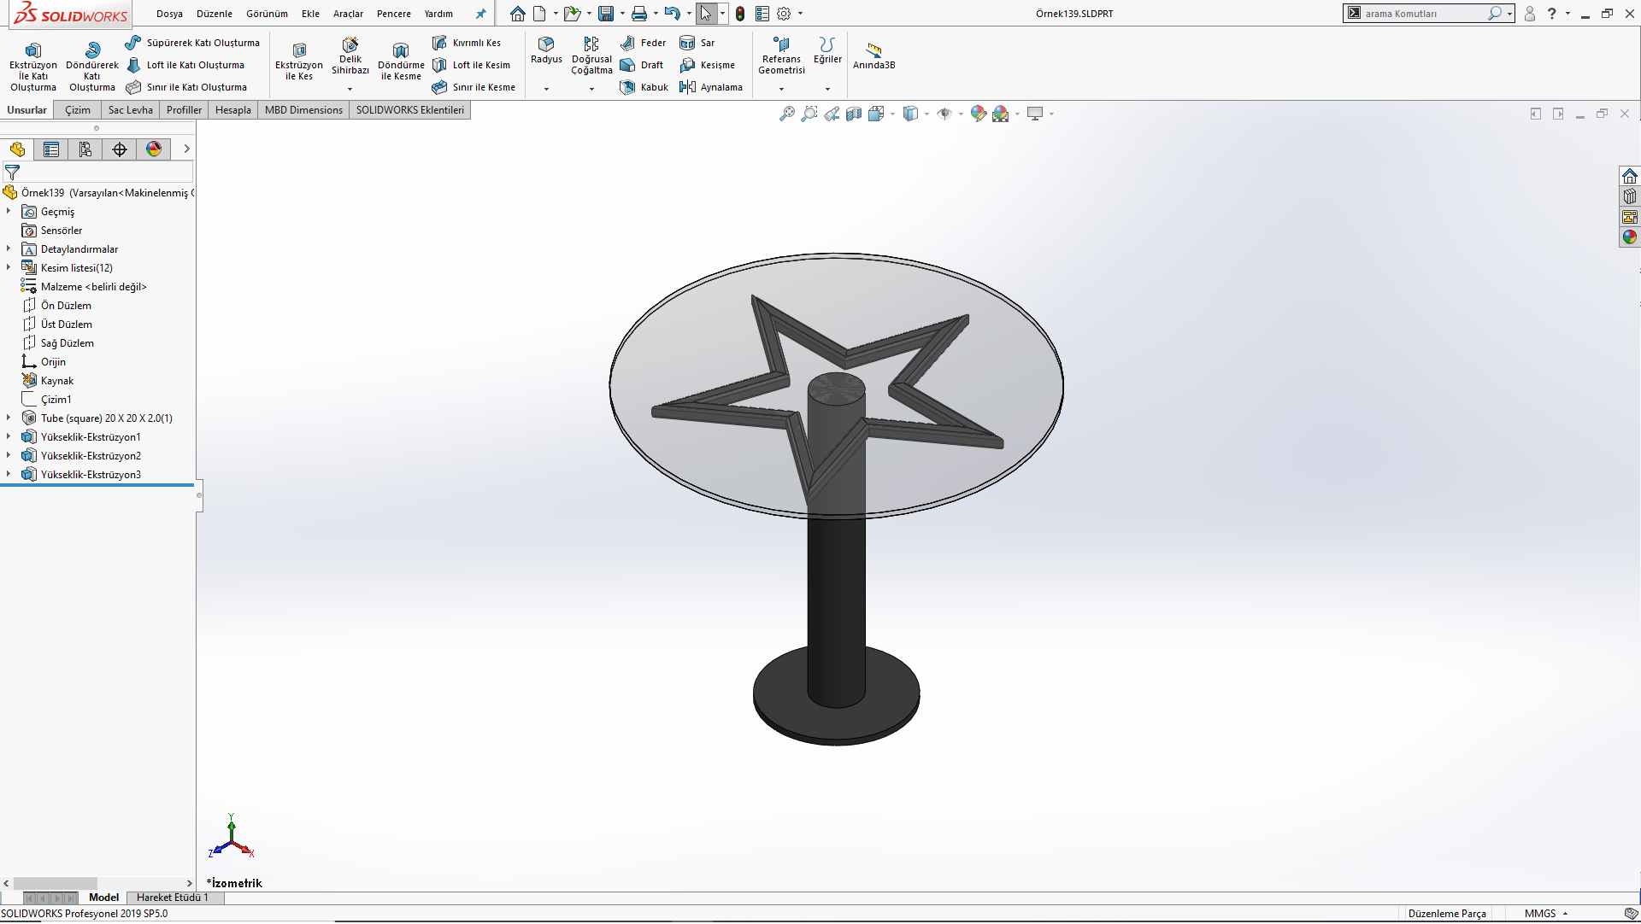The height and width of the screenshot is (924, 1641).
Task: Open the Düzenle menu
Action: (215, 14)
